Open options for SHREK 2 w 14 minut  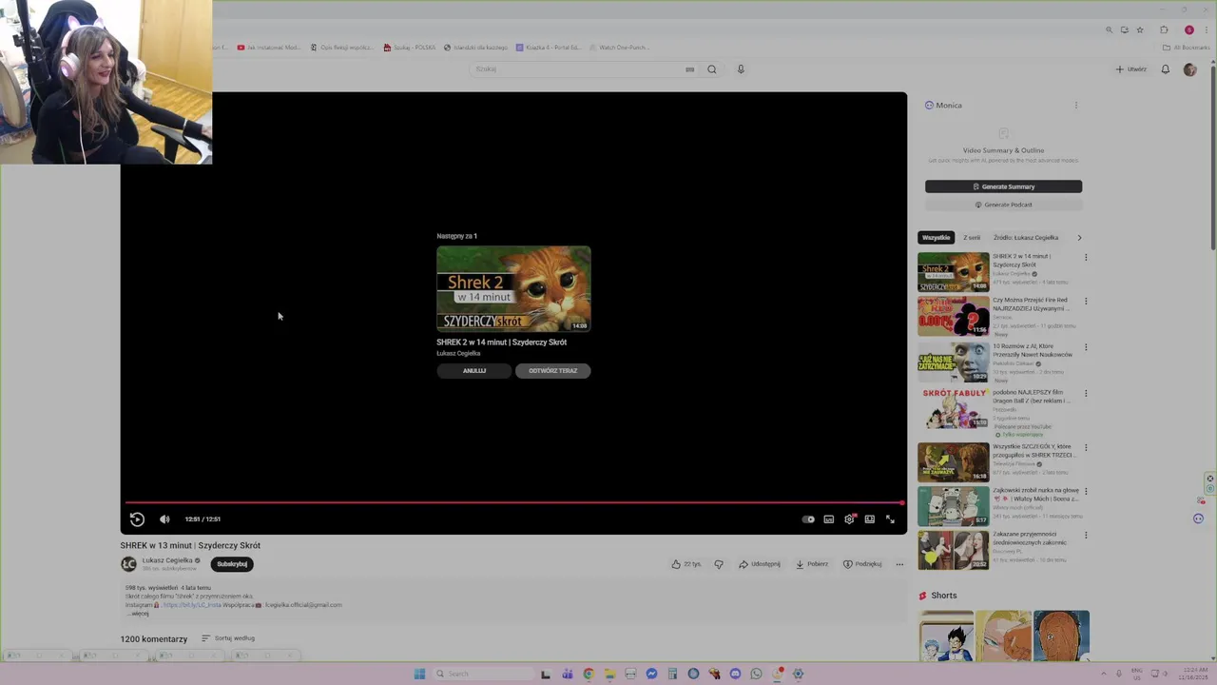1086,257
